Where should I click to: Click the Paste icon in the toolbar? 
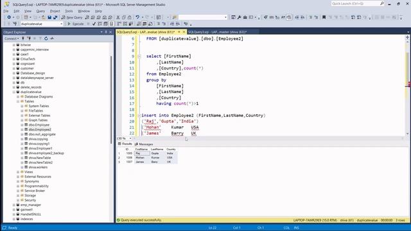(130, 17)
